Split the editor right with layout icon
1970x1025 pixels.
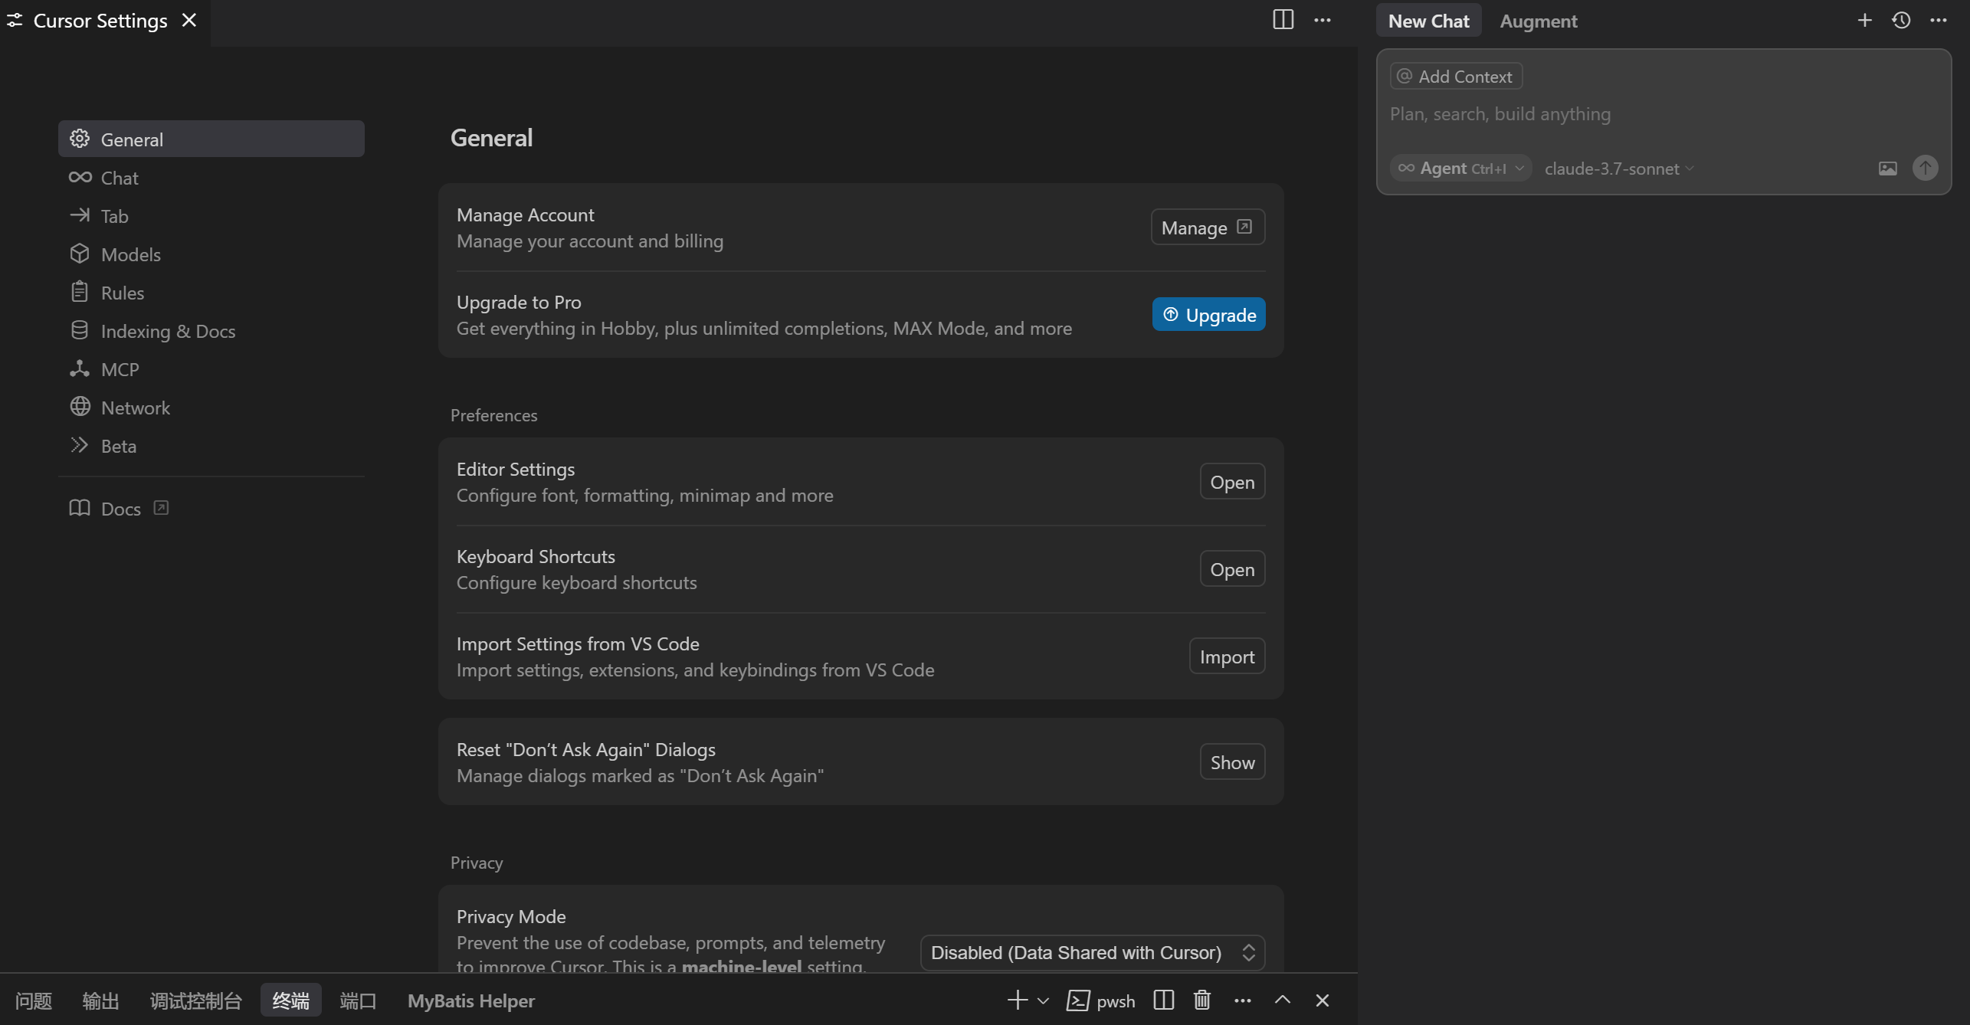[x=1283, y=20]
